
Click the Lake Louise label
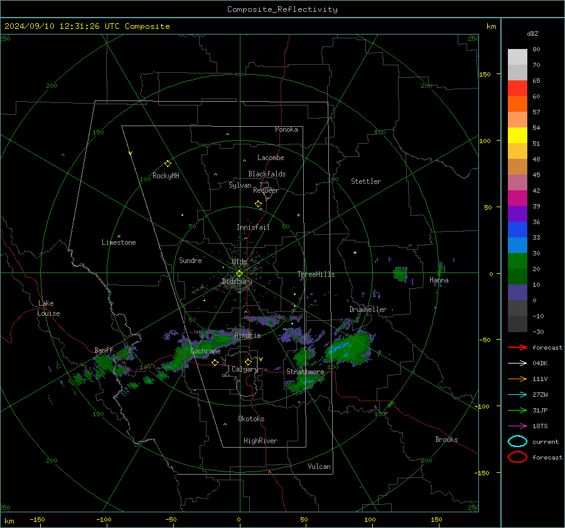[48, 308]
